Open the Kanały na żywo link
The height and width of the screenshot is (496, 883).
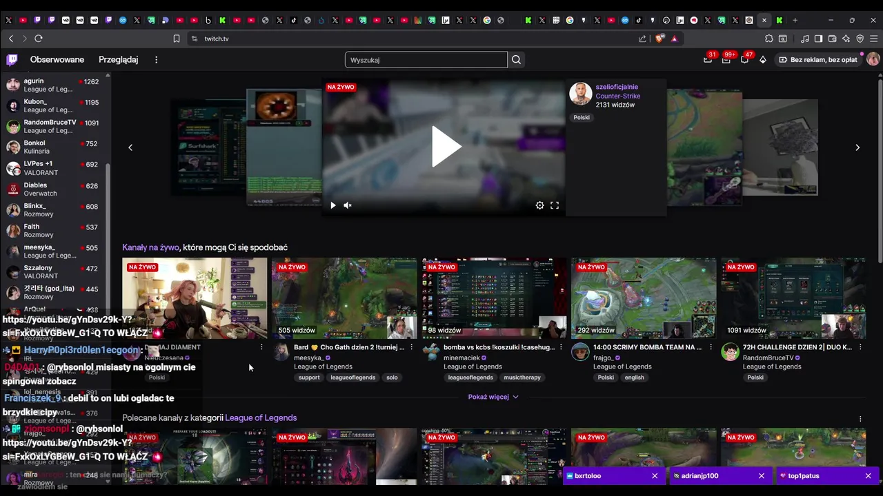[x=150, y=247]
